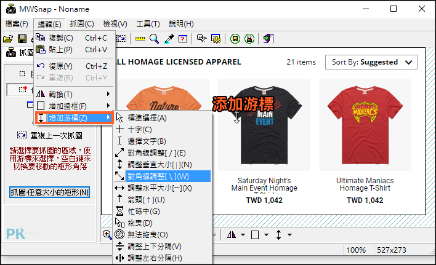Open the 抓圖(C) menu
Screen dimensions: 436x265
tap(82, 24)
